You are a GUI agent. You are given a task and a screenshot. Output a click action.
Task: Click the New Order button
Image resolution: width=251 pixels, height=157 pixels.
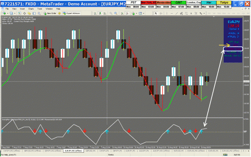pyautogui.click(x=50, y=13)
